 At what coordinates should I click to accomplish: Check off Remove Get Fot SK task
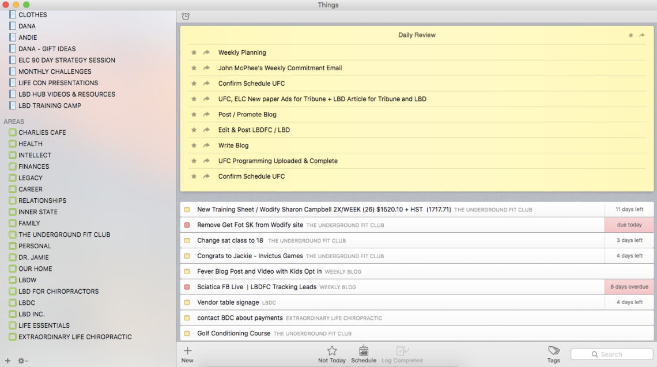(187, 225)
